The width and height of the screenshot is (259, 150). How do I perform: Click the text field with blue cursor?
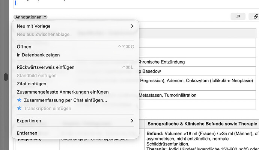click(136, 4)
